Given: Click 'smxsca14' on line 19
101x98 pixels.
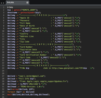Looking at the screenshot, I should click(68, 55).
